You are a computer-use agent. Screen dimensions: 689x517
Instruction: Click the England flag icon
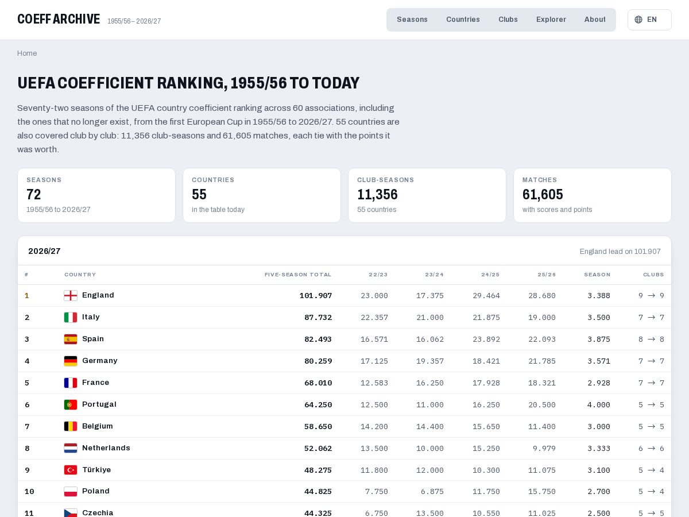tap(71, 296)
